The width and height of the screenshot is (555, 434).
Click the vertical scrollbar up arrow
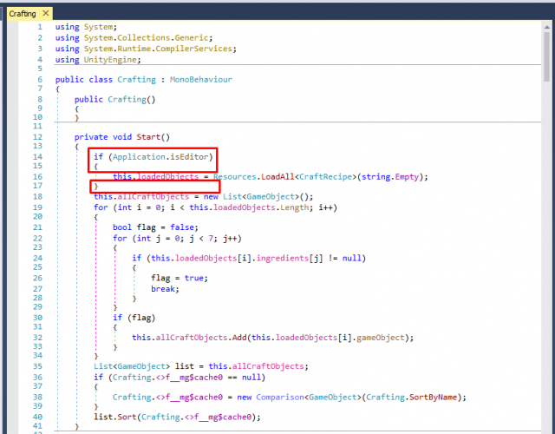(x=547, y=28)
